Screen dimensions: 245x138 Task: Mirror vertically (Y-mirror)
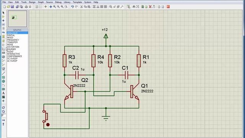3,124
